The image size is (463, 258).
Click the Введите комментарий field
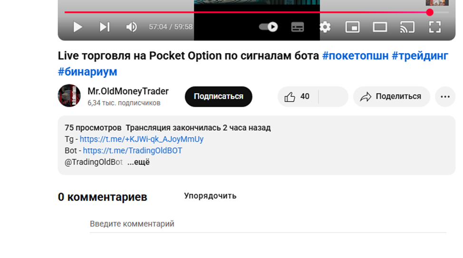(268, 224)
